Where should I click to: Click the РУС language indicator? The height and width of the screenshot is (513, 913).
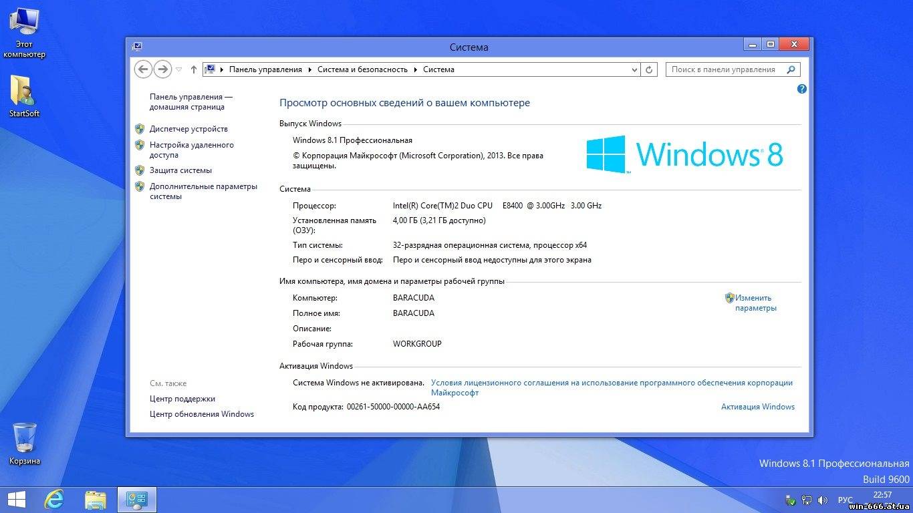point(845,500)
